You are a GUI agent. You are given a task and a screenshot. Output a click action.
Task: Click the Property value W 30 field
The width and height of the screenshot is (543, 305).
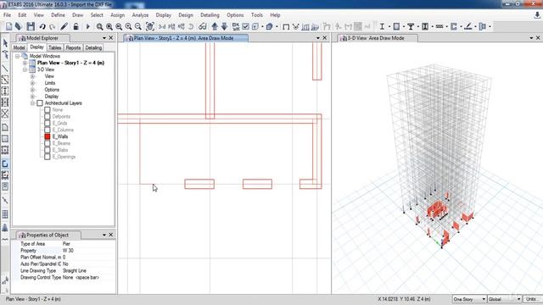pos(88,251)
